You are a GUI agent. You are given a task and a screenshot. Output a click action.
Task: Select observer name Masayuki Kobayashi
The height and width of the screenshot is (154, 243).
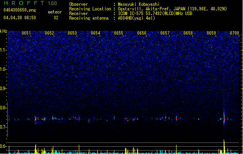coord(139,4)
